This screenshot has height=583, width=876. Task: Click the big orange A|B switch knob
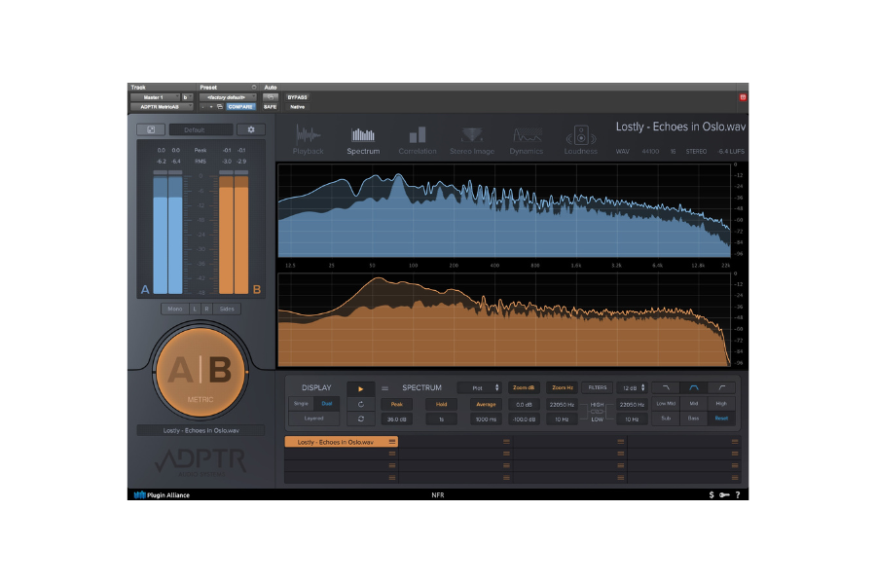(x=201, y=372)
